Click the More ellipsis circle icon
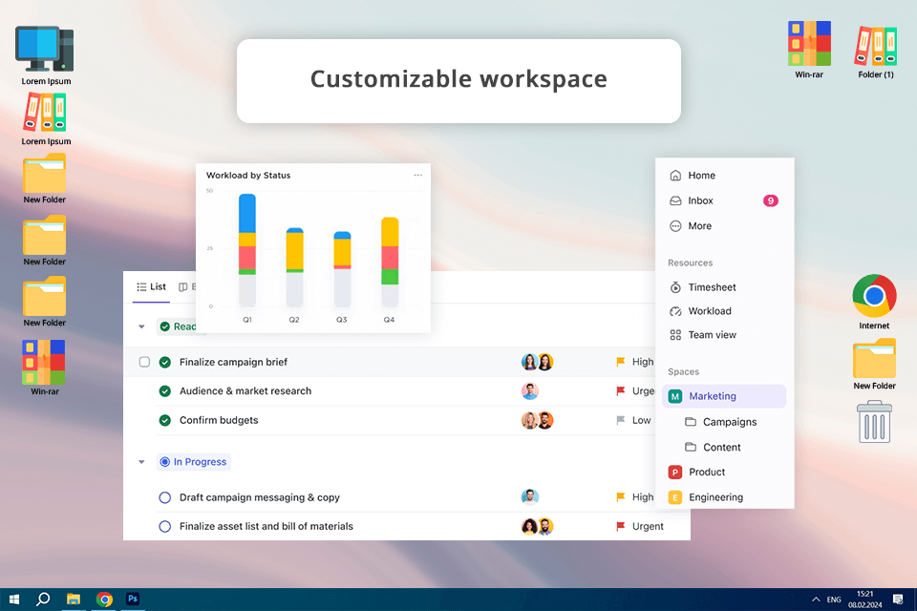This screenshot has width=917, height=611. (675, 225)
